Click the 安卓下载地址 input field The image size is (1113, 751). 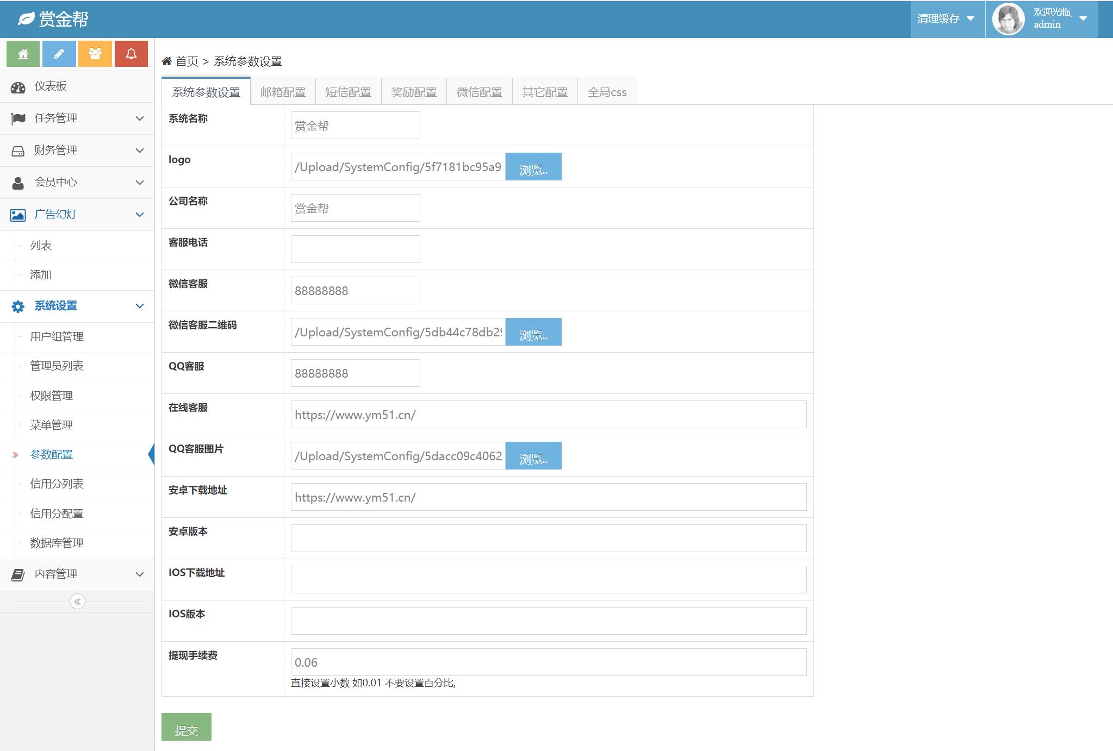point(549,497)
